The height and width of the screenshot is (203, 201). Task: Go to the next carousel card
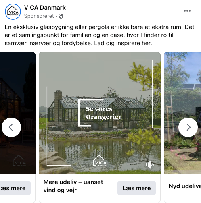click(x=188, y=127)
